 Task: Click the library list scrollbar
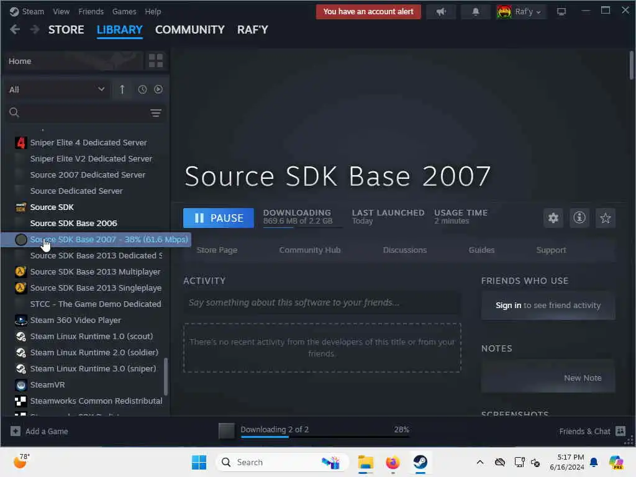tap(165, 376)
